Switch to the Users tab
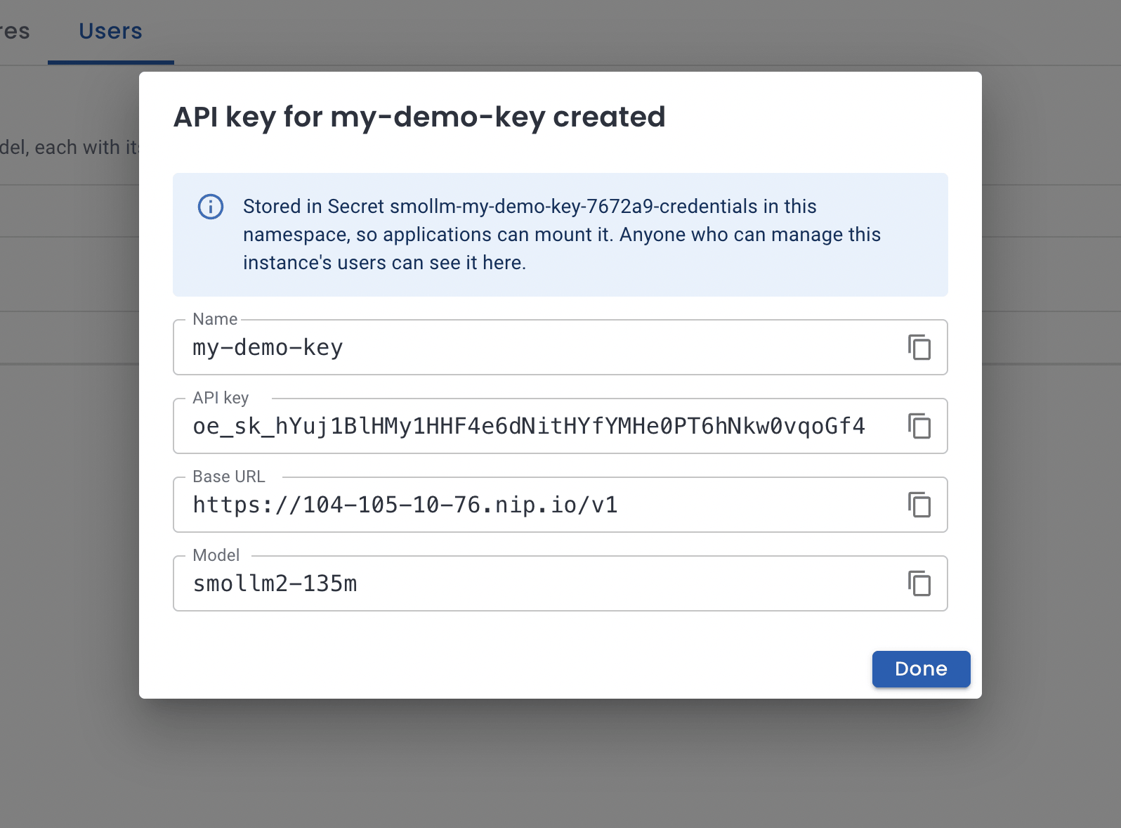Image resolution: width=1121 pixels, height=828 pixels. [x=110, y=32]
